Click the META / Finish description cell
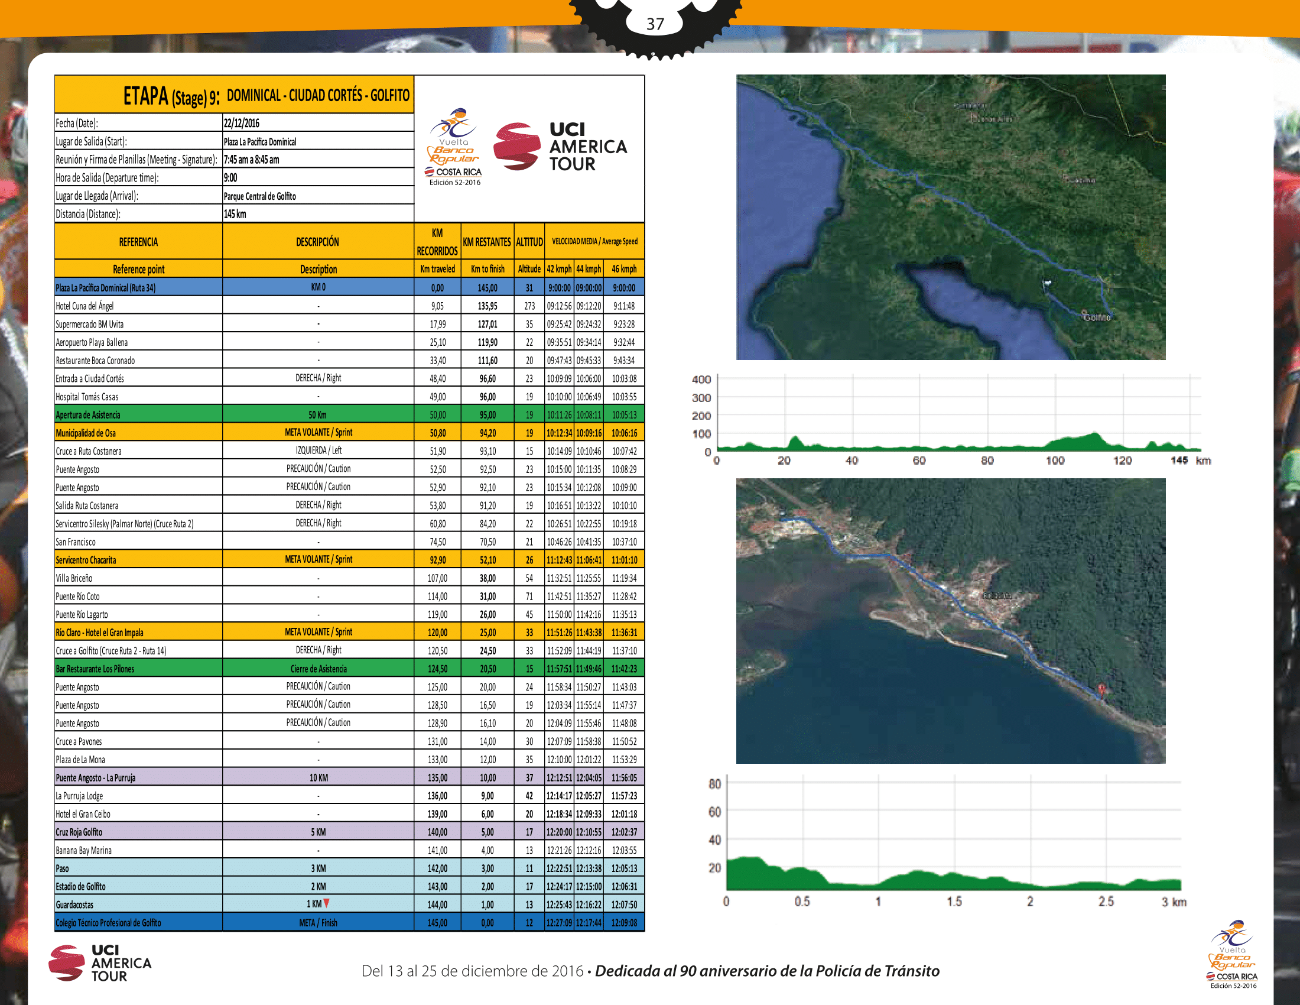The image size is (1300, 1005). tap(318, 923)
